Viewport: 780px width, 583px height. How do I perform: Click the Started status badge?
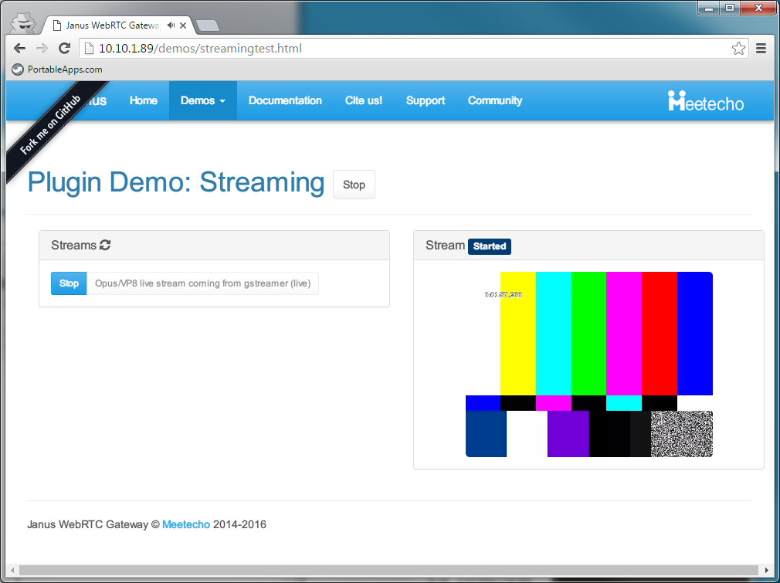[x=490, y=246]
